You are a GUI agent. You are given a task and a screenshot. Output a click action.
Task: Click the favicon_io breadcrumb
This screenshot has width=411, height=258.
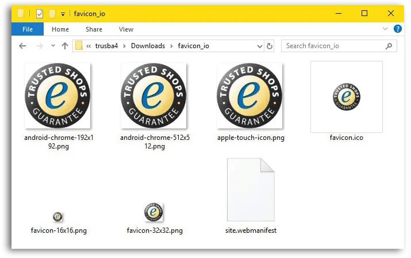194,46
